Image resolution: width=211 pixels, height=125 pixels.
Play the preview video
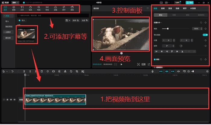click(x=121, y=64)
